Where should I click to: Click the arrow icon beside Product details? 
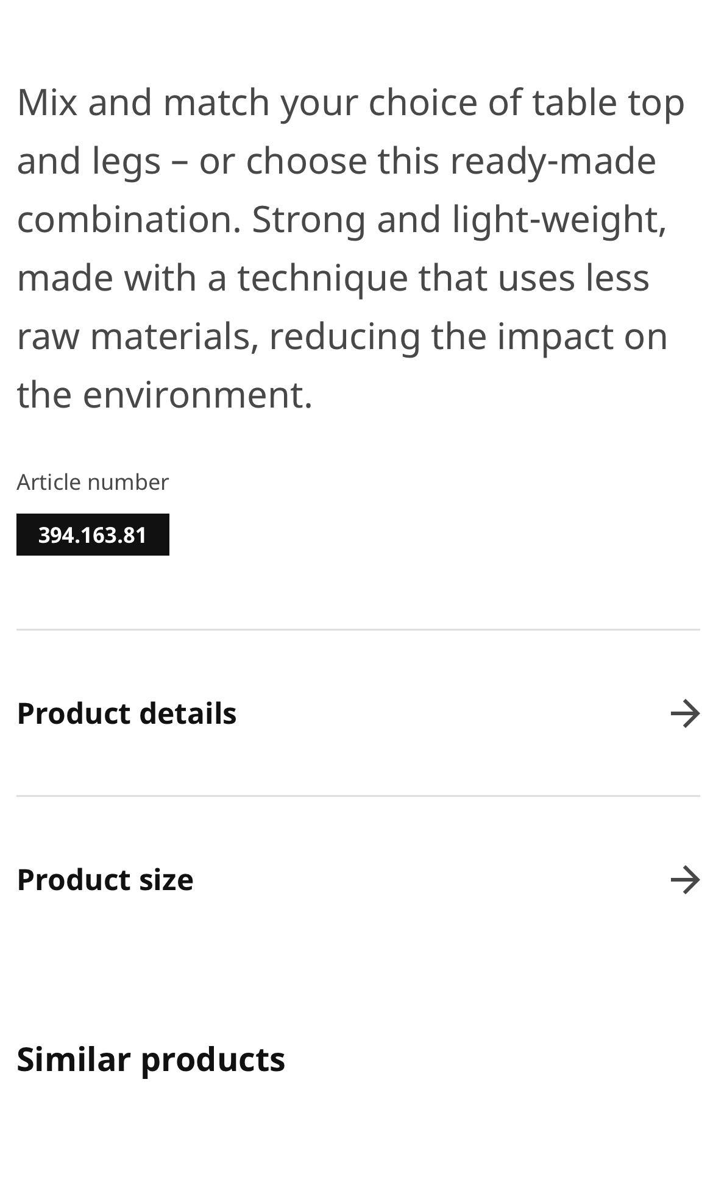coord(685,713)
